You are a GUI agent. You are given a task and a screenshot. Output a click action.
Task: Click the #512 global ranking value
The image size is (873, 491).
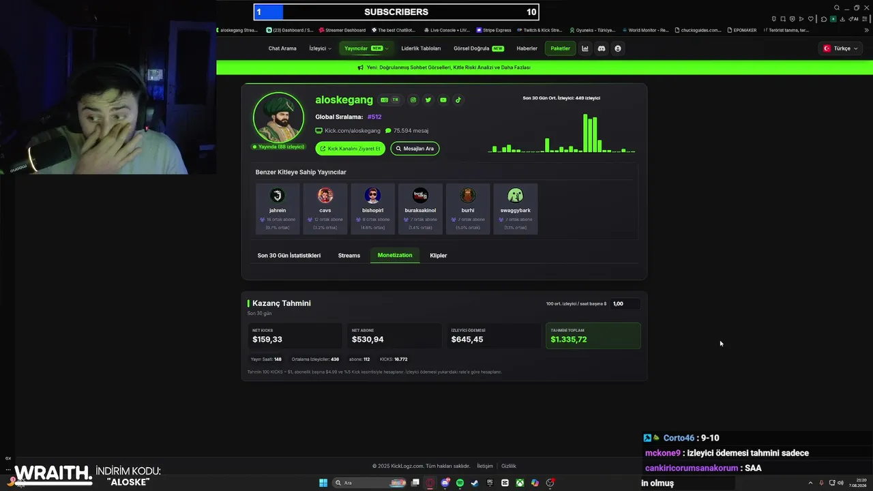(x=374, y=117)
